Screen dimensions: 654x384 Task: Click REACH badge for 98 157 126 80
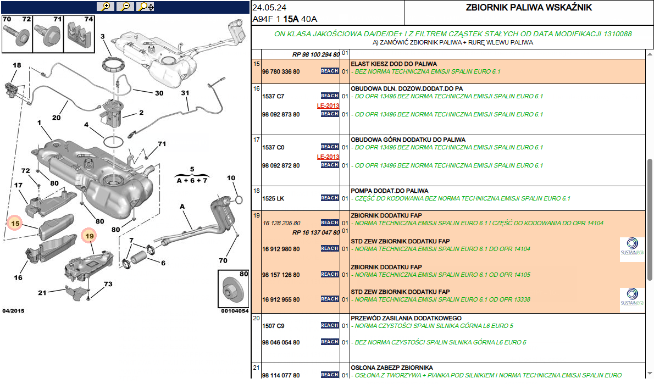(x=330, y=274)
